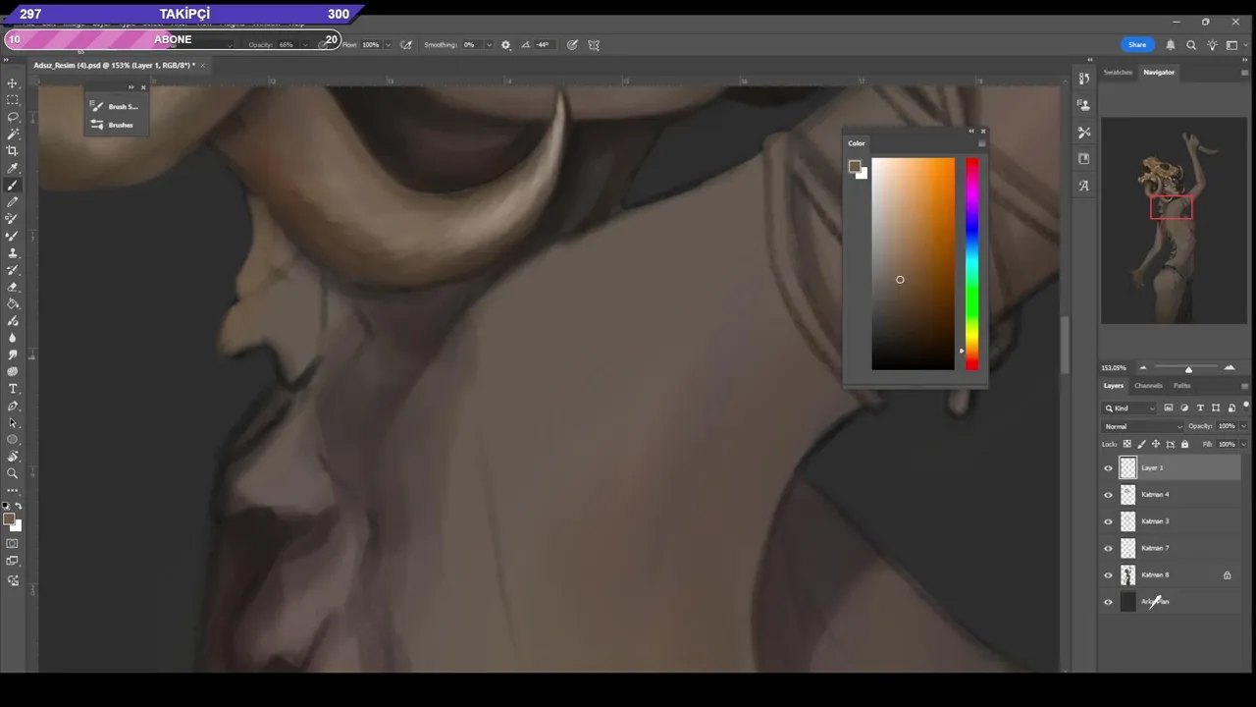Screen dimensions: 1256x707
Task: Hide Layer 1 visibility eye
Action: 1108,468
